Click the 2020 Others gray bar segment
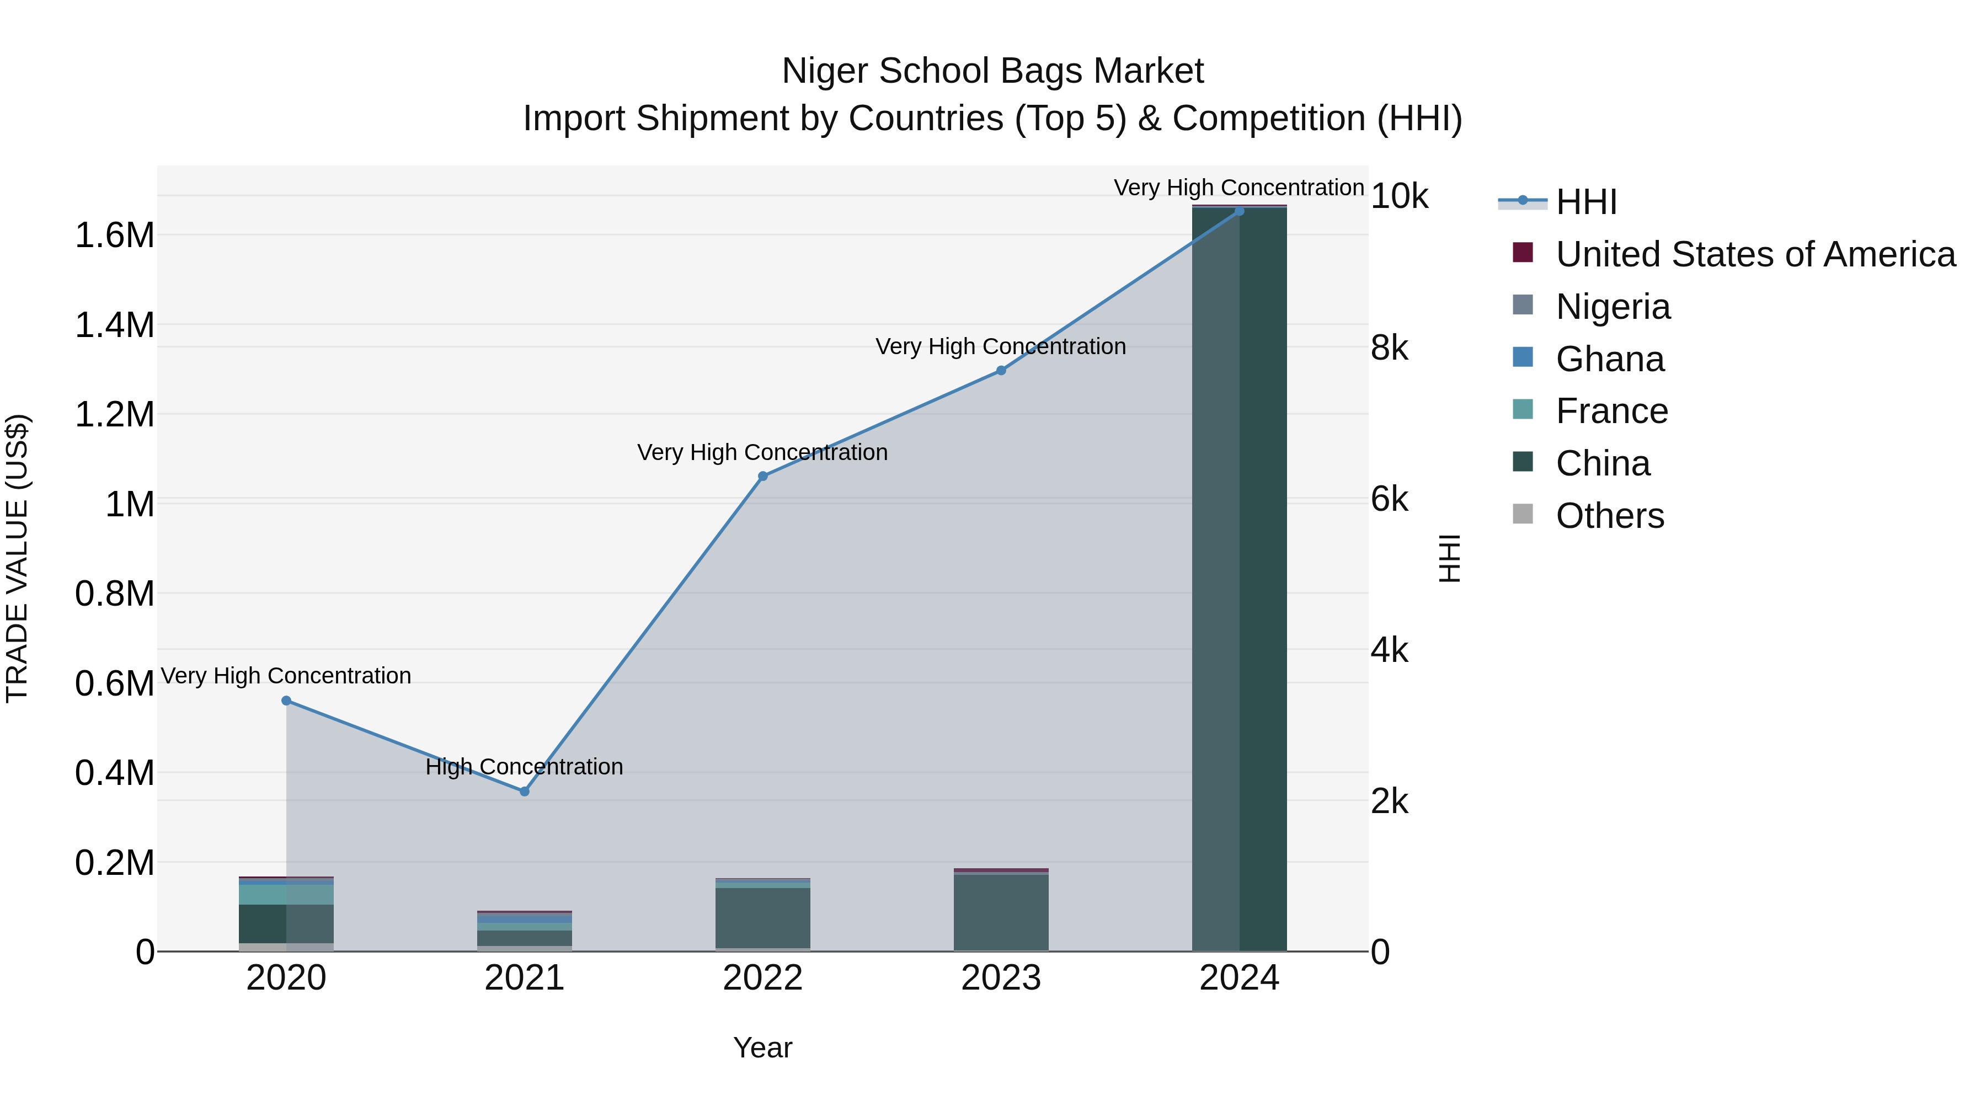 pos(286,948)
